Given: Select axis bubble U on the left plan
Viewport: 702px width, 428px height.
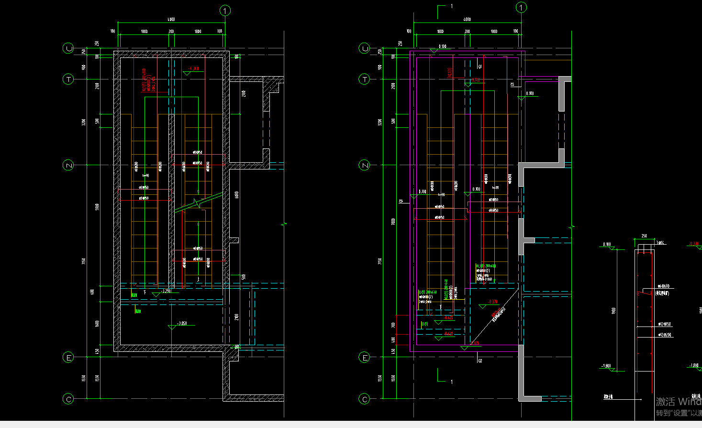Looking at the screenshot, I should coord(68,48).
